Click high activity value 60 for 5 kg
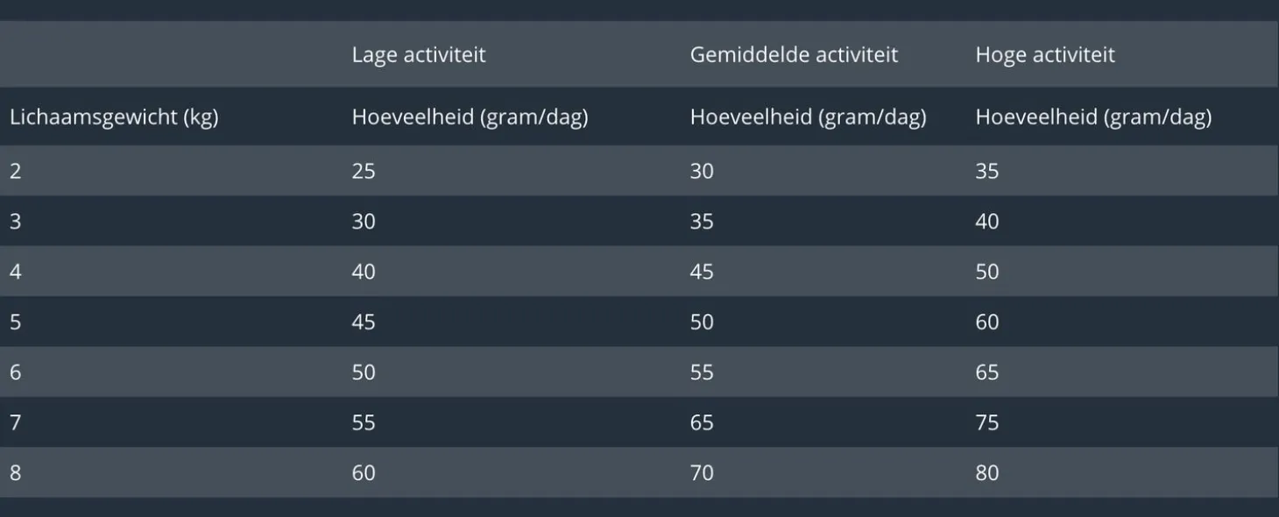 tap(987, 322)
